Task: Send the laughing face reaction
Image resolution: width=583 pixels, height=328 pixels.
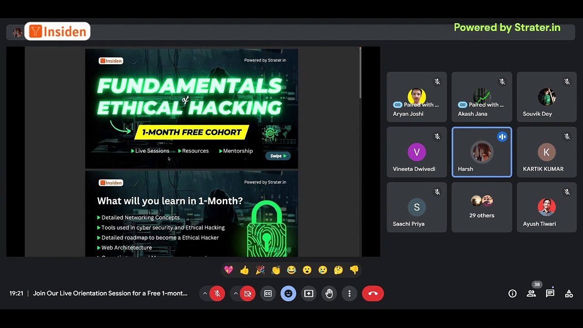Action: (x=291, y=270)
